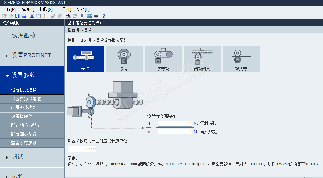
Task: Expand the 诊断 section arrow
Action: [x=7, y=177]
